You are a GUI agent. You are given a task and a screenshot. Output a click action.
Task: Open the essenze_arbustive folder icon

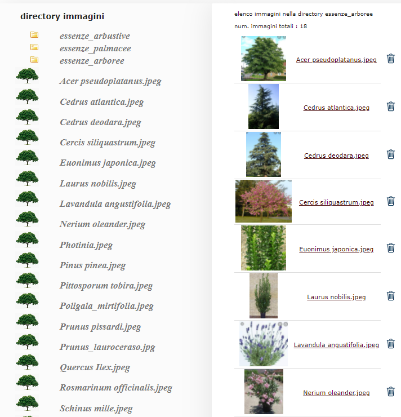coord(34,34)
